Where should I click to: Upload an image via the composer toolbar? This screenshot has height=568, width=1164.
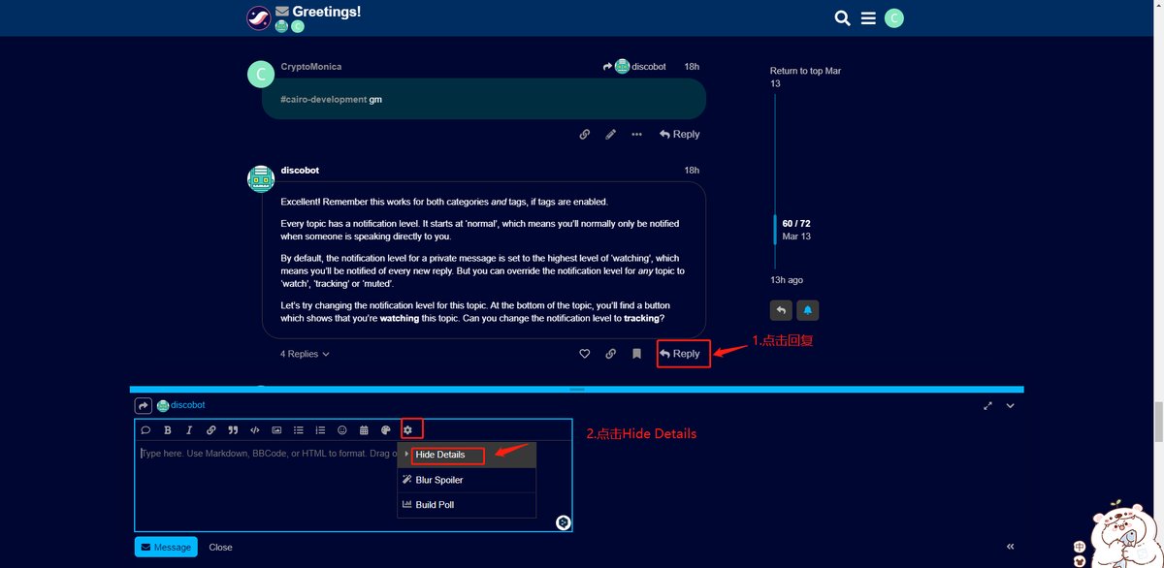pyautogui.click(x=276, y=429)
